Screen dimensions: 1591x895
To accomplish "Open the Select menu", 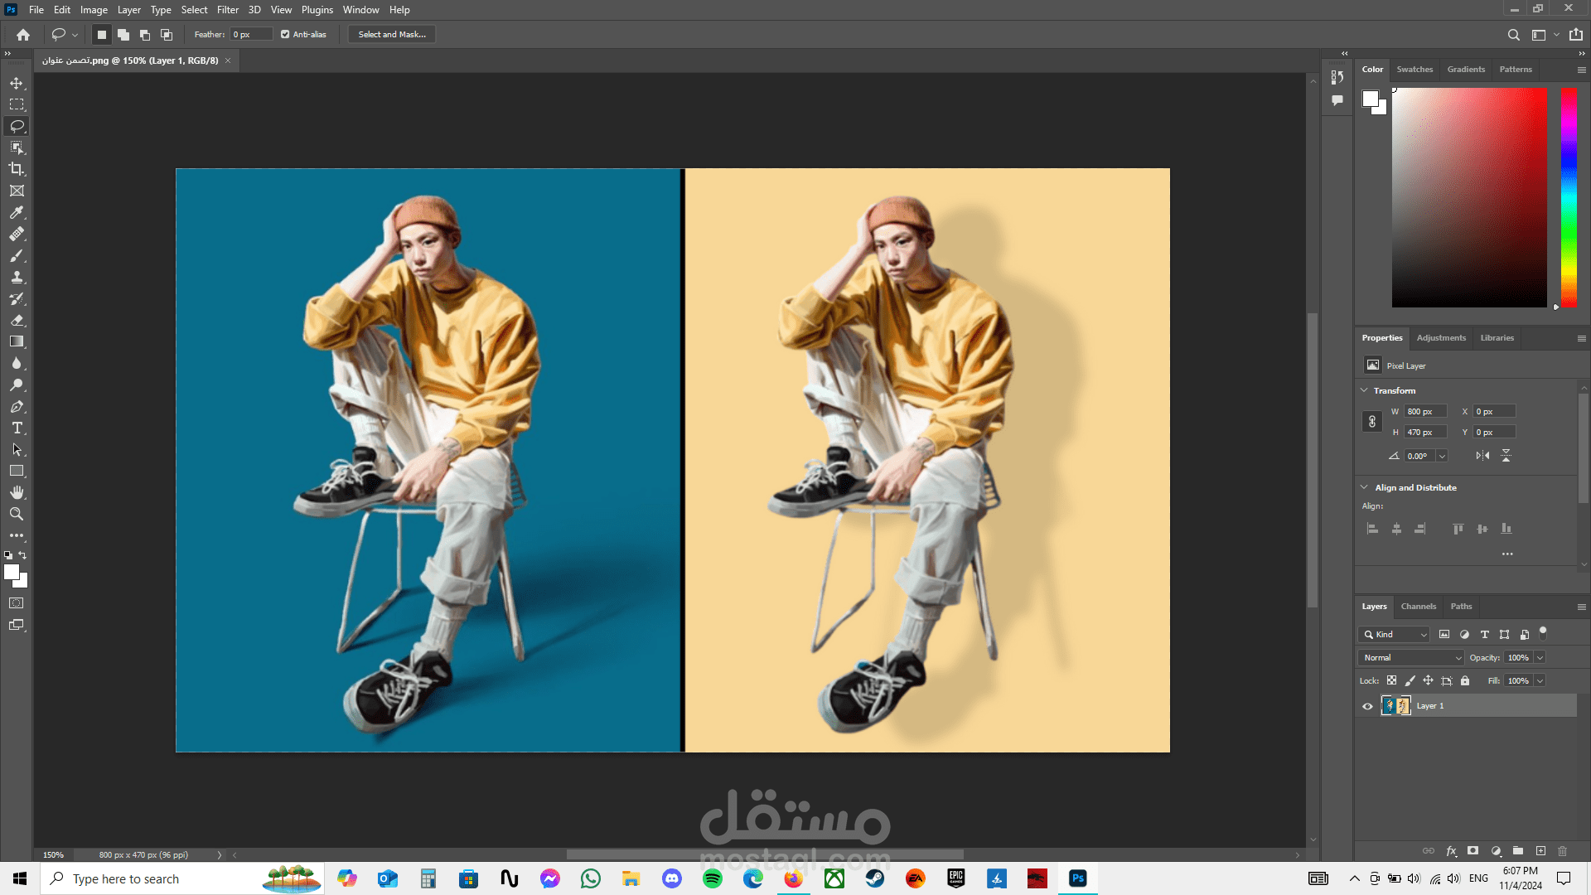I will pos(194,10).
